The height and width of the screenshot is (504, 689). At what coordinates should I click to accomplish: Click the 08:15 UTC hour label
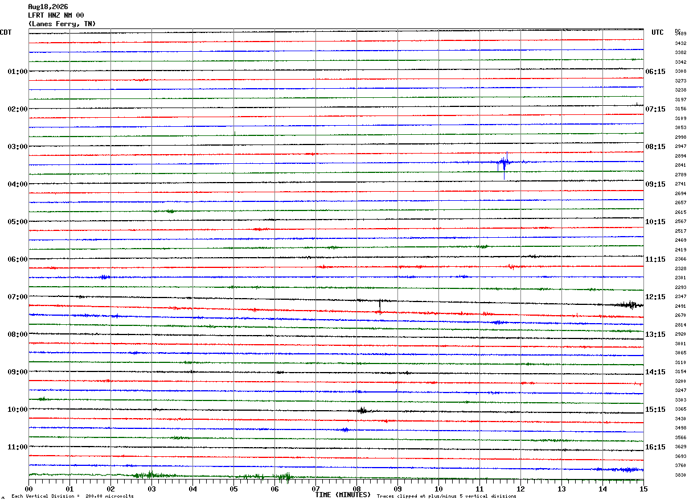(655, 147)
